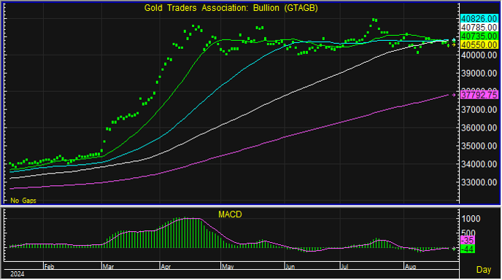Open the Day timeframe selector
Viewport: 502px width, 280px height.
click(484, 270)
